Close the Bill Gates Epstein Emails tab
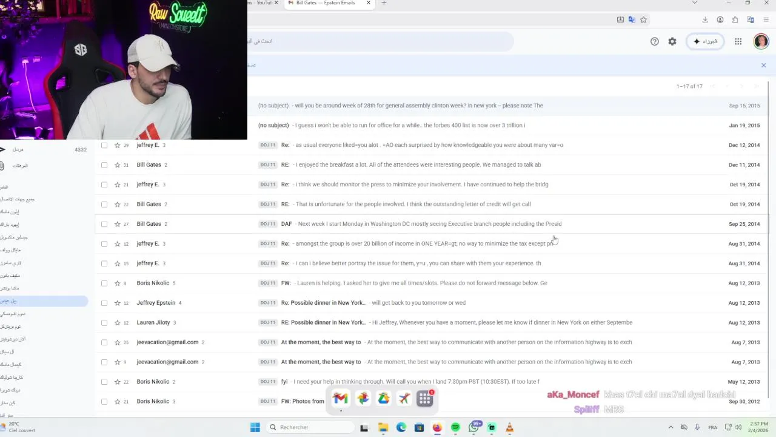This screenshot has width=776, height=437. 368,3
